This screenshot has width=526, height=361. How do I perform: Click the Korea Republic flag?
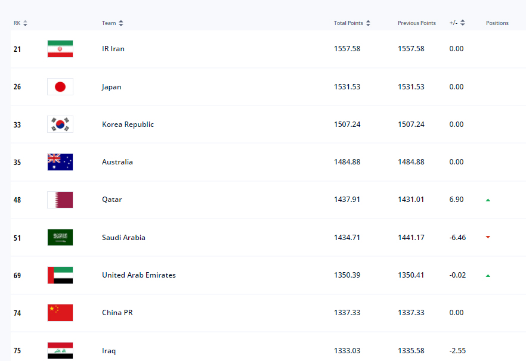pos(60,125)
